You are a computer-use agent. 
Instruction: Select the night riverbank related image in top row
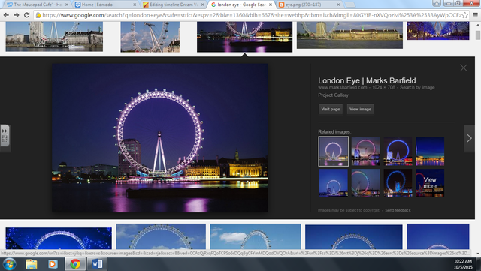click(430, 152)
